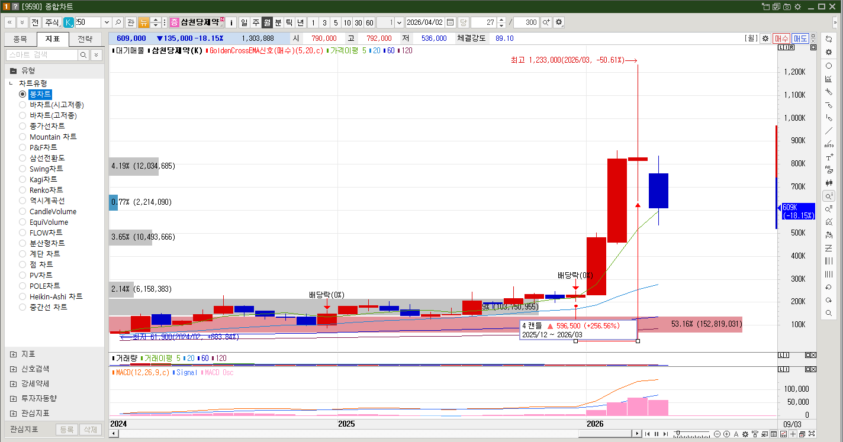
Task: Click the red 매수 buy button
Action: coord(781,38)
